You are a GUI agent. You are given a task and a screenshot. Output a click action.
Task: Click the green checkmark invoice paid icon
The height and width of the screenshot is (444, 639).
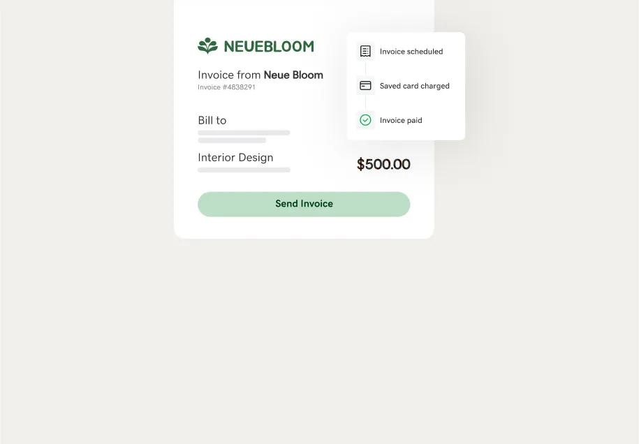click(x=365, y=120)
